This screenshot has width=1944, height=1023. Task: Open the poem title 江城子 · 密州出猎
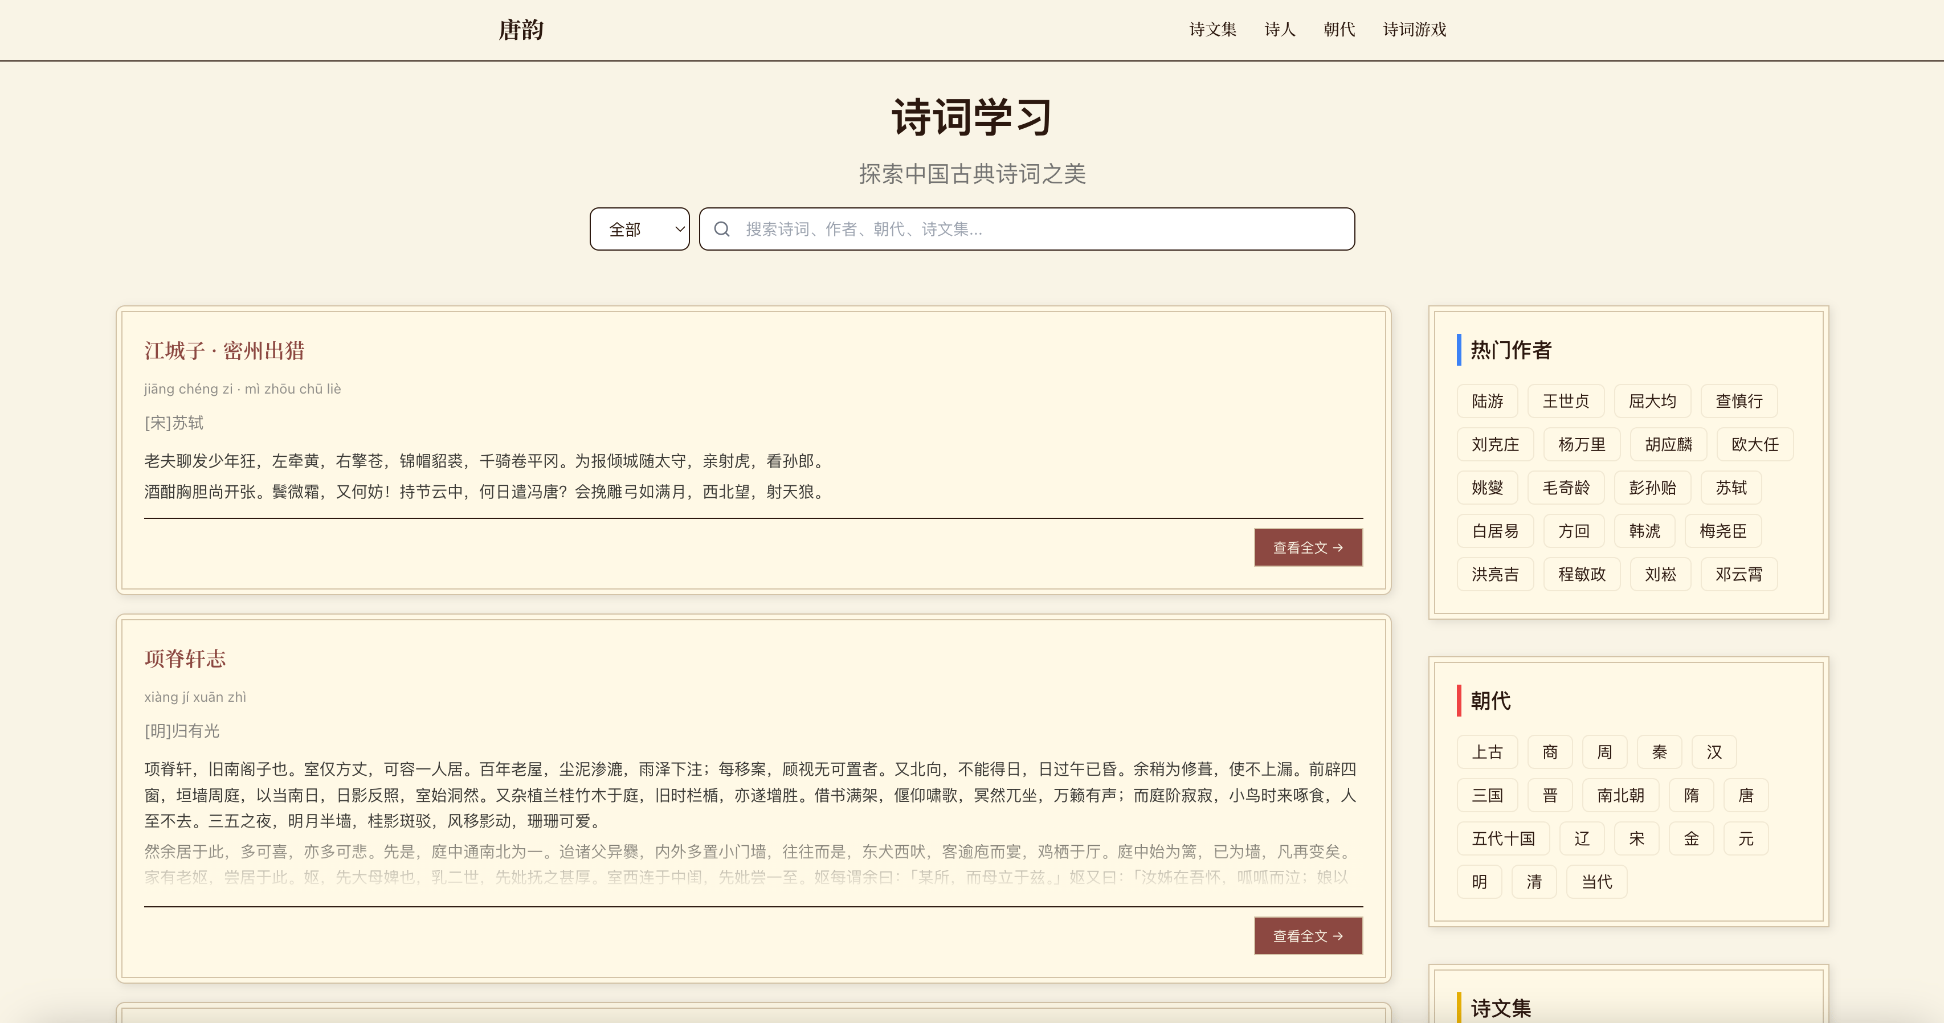tap(224, 351)
